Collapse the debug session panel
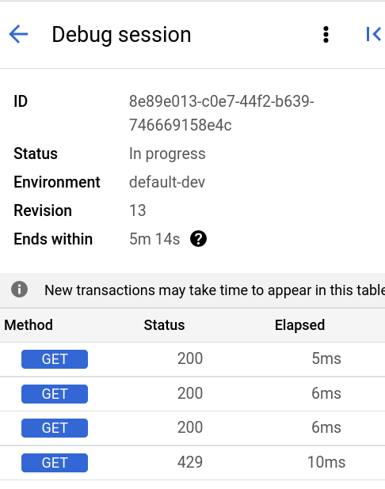The image size is (385, 489). 373,34
